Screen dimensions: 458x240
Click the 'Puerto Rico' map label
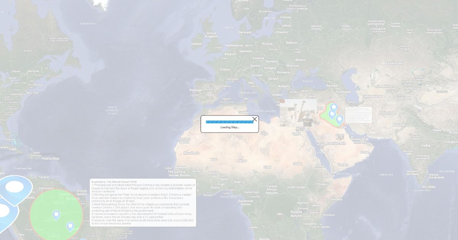tap(51, 158)
